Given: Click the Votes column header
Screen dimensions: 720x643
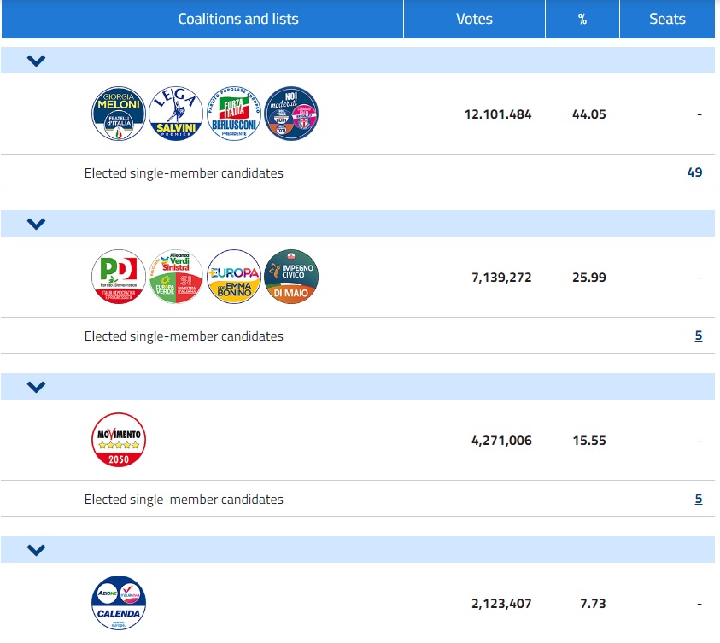Looking at the screenshot, I should 474,19.
